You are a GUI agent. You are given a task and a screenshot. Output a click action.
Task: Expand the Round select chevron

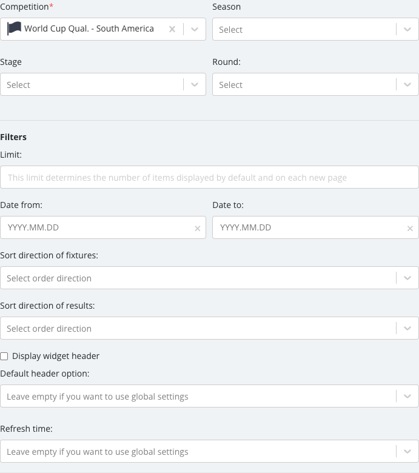(407, 84)
